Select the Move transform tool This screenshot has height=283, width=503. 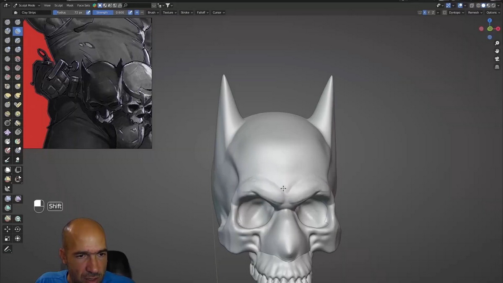(8, 229)
